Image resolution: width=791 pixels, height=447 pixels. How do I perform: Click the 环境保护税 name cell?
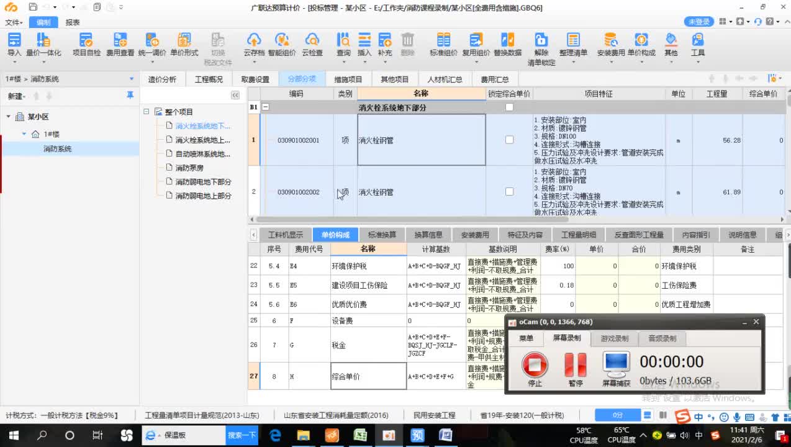coord(368,266)
